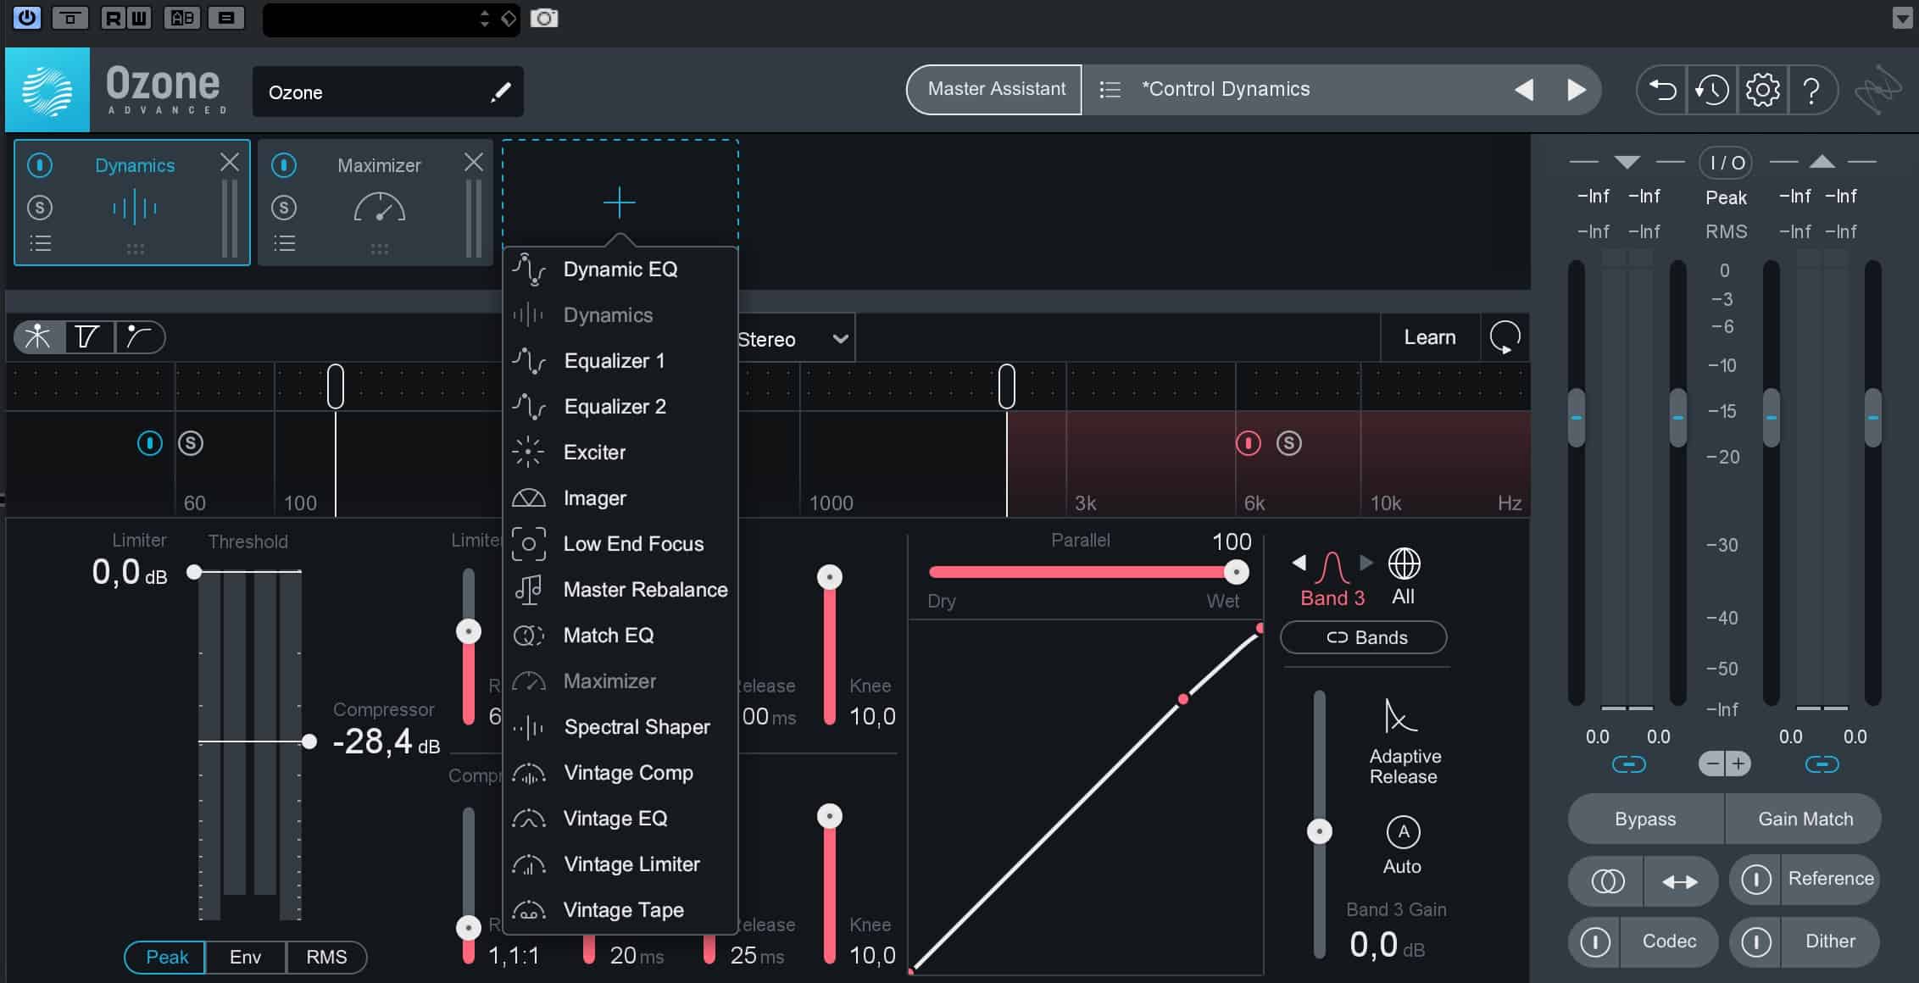Solo the Maximizer module
1919x983 pixels.
tap(284, 208)
